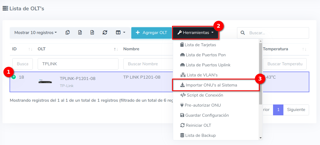320x145 pixels.
Task: Choose Lista de Puertos Uplink option
Action: (208, 65)
